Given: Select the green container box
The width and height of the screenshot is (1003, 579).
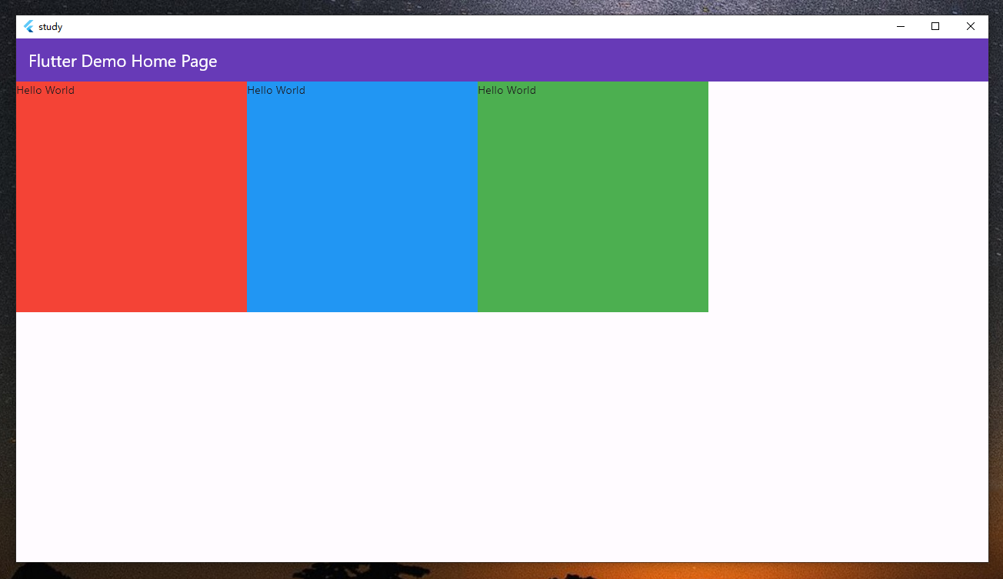Looking at the screenshot, I should (x=593, y=197).
